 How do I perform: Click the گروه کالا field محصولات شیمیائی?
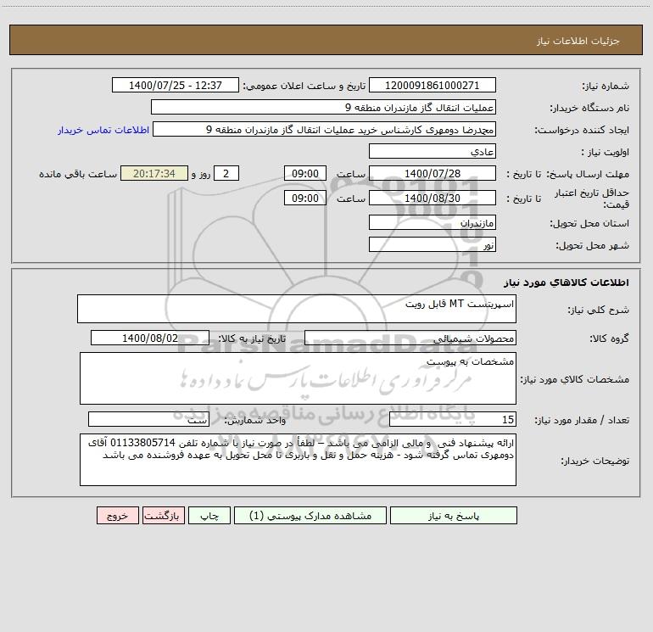pyautogui.click(x=410, y=338)
